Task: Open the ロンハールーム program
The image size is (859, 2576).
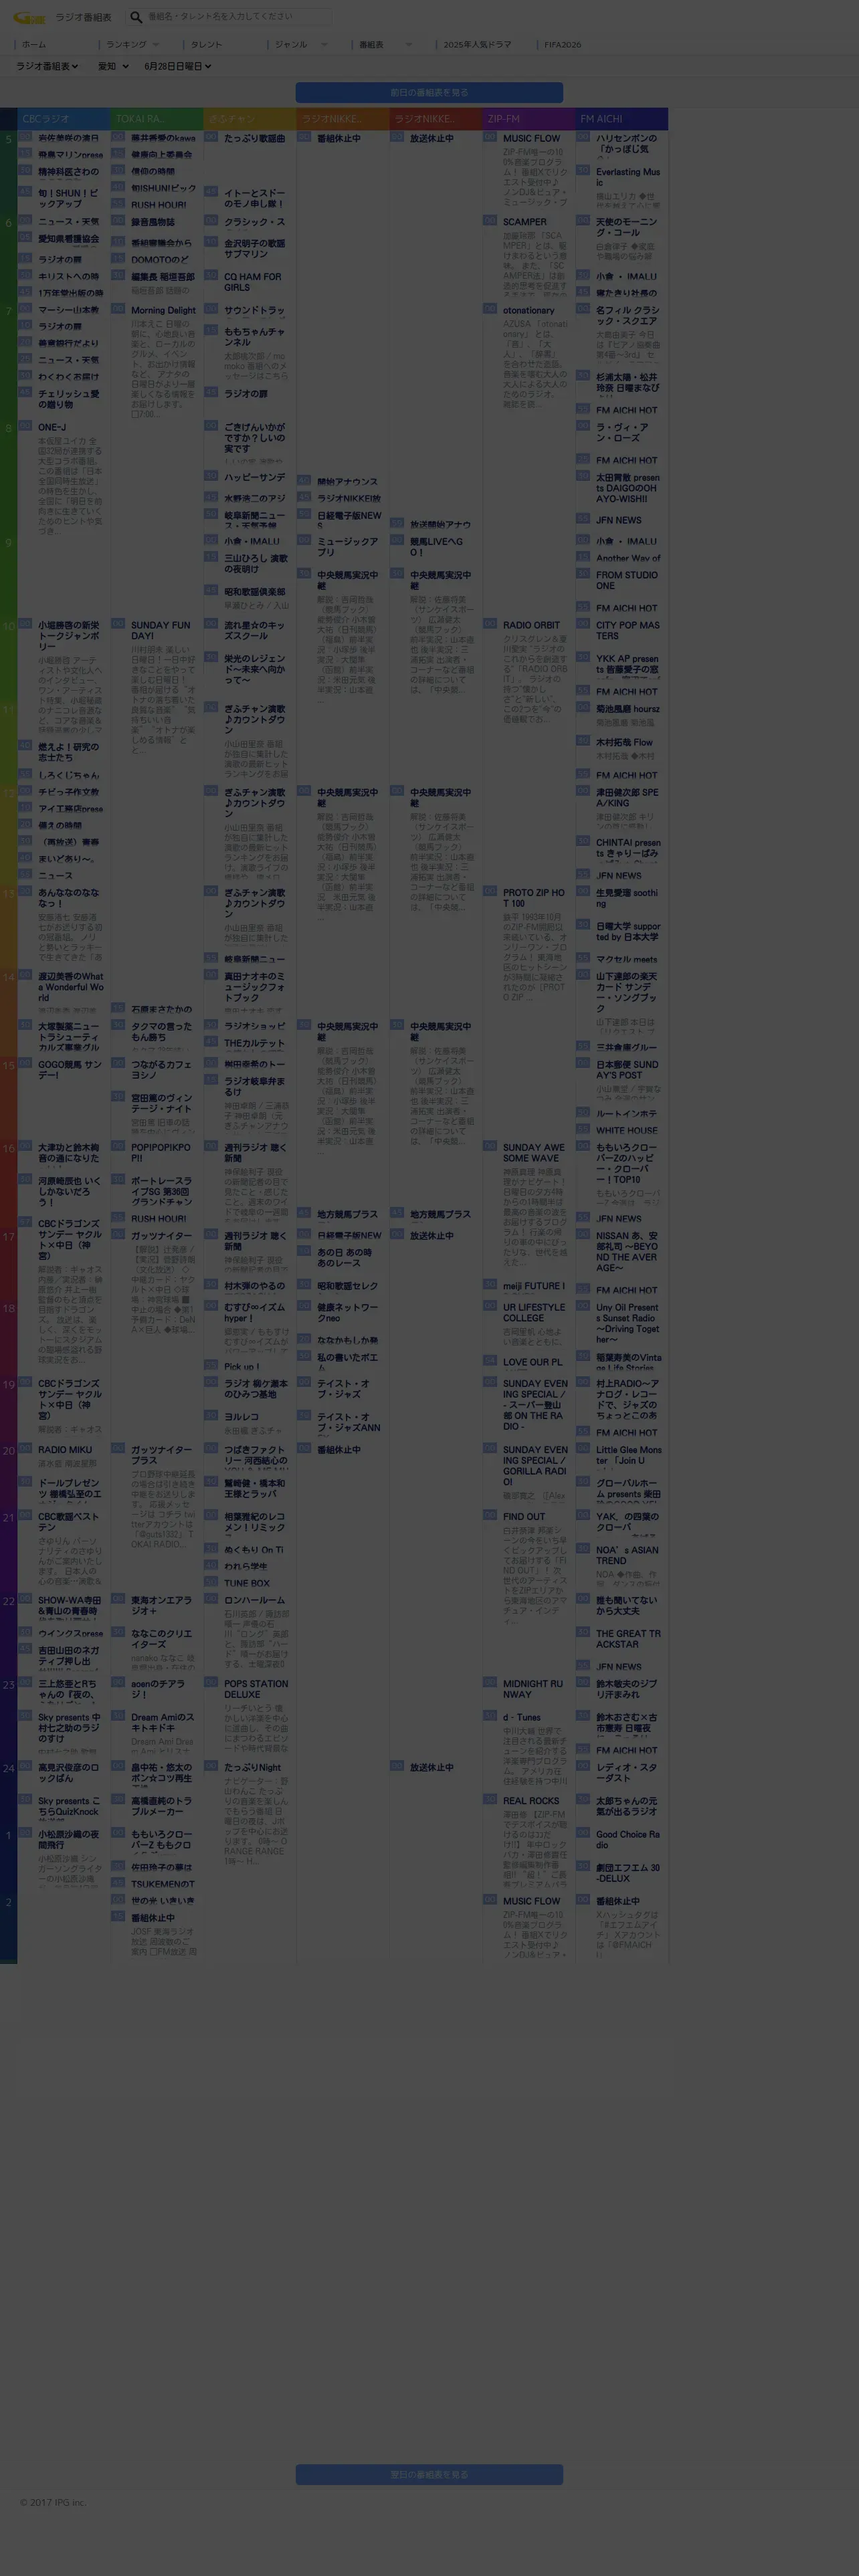Action: (254, 1600)
